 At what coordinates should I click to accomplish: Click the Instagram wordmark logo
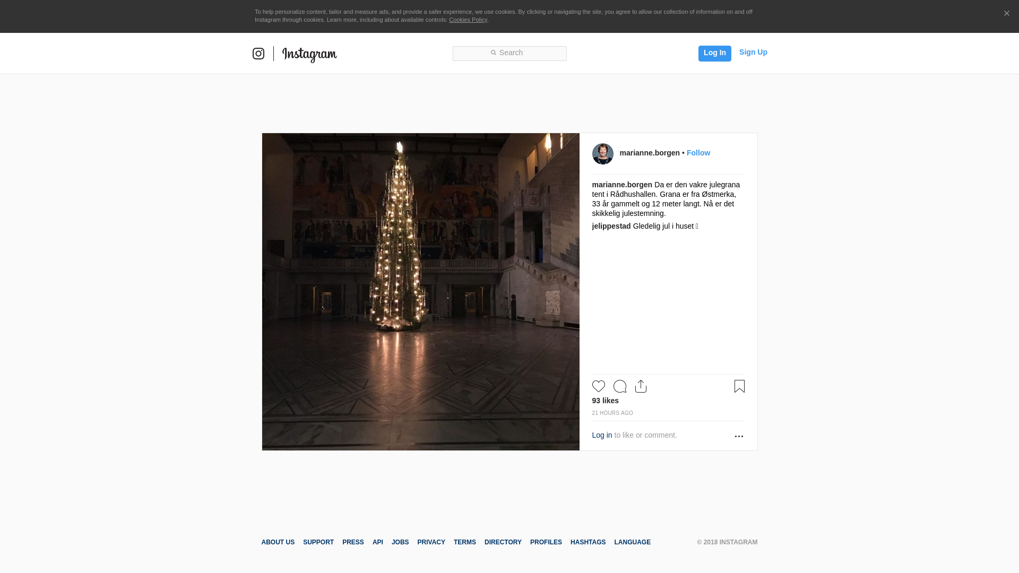(309, 54)
